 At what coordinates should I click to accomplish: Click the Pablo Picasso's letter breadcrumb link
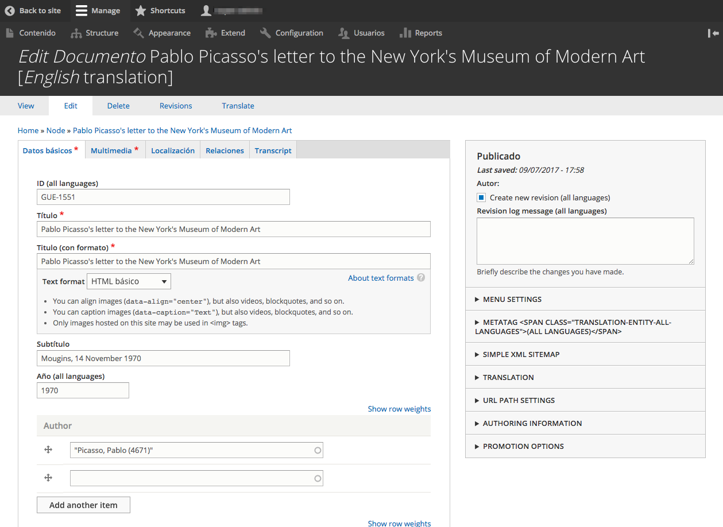tap(182, 130)
